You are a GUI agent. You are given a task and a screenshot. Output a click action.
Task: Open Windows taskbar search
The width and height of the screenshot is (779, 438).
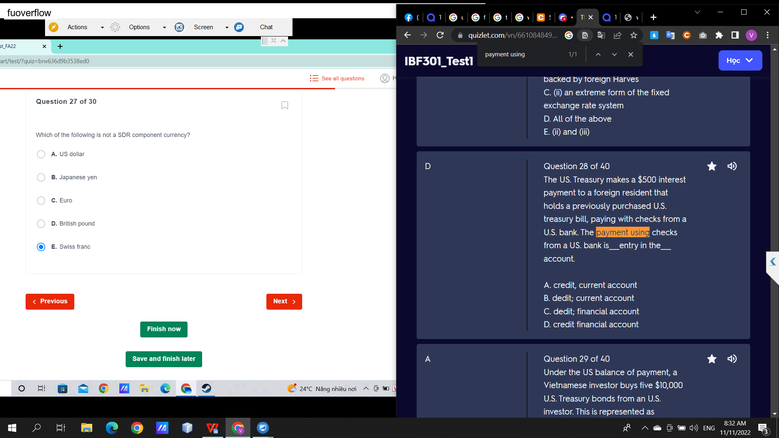coord(37,428)
